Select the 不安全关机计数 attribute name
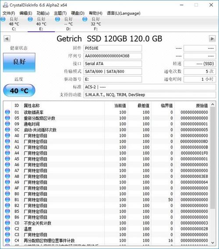219x249 pixels. coord(37,223)
